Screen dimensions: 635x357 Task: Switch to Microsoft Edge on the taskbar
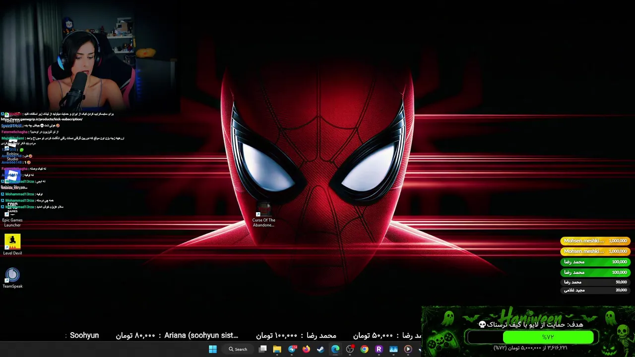[x=335, y=349]
